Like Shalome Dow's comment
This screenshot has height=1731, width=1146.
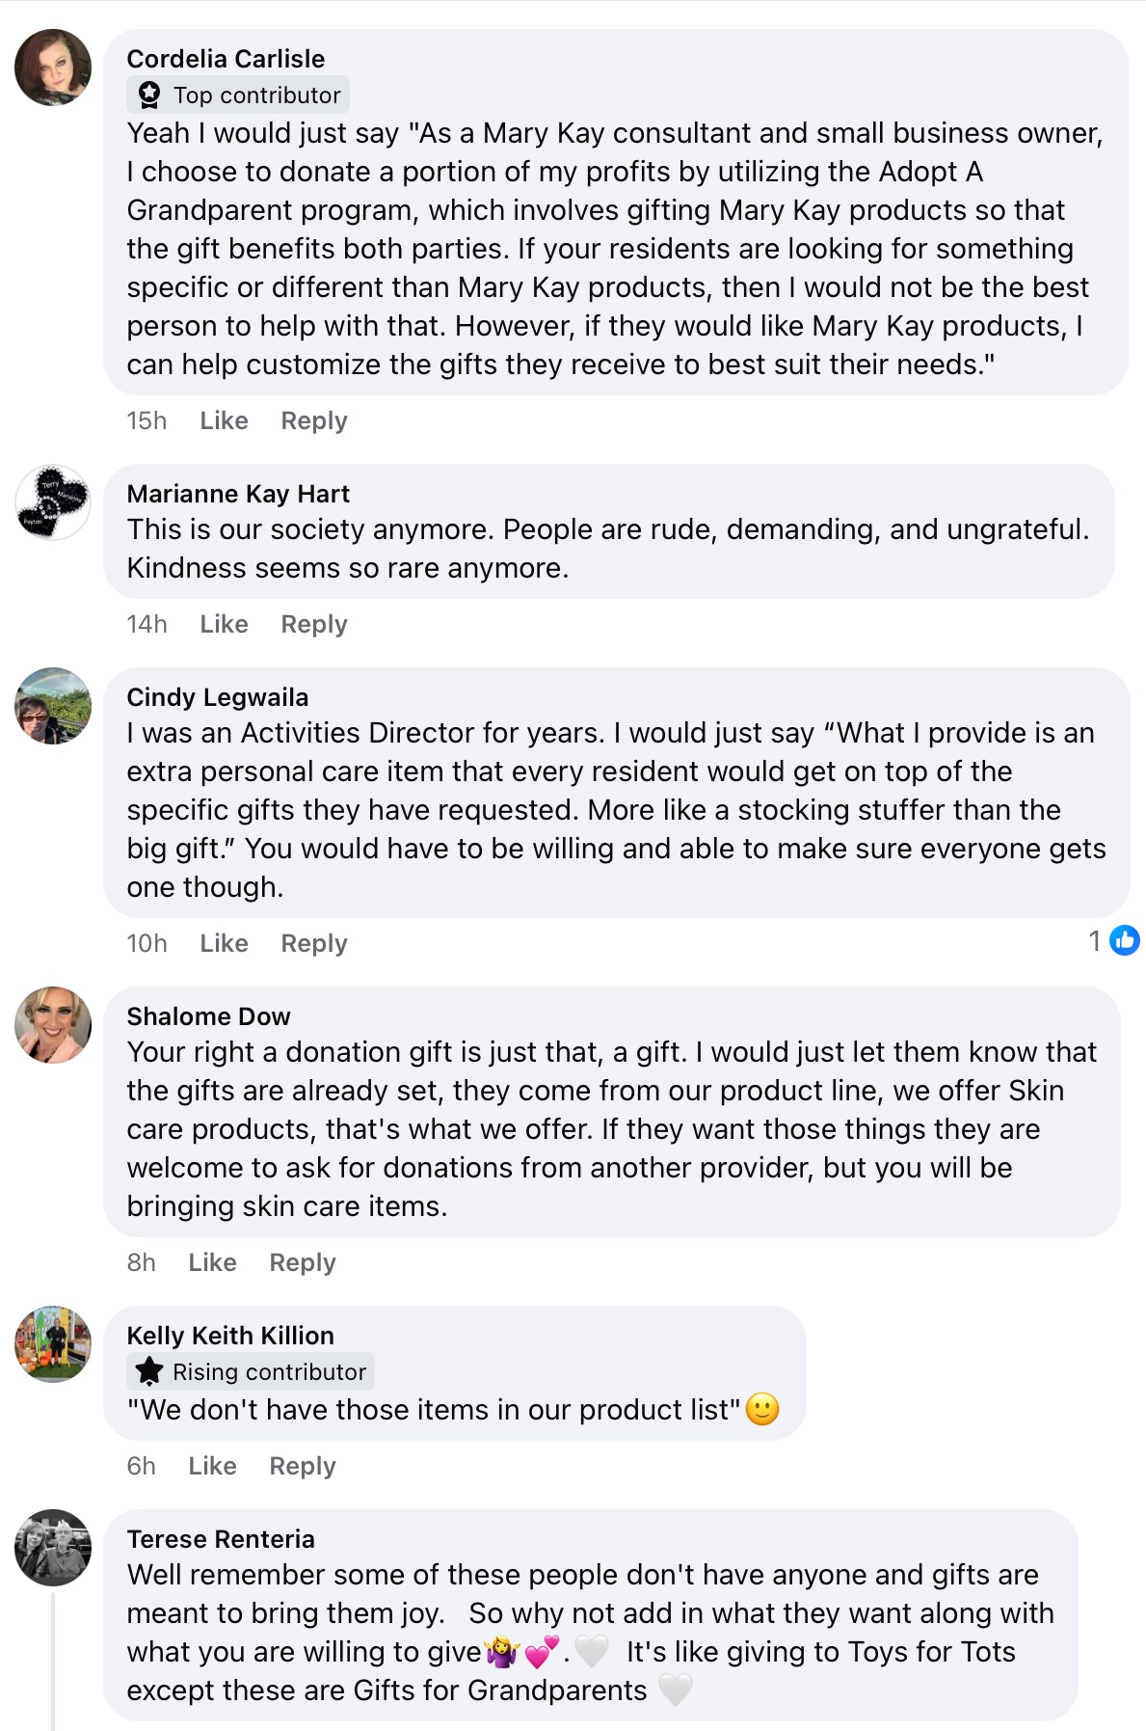[x=212, y=1263]
